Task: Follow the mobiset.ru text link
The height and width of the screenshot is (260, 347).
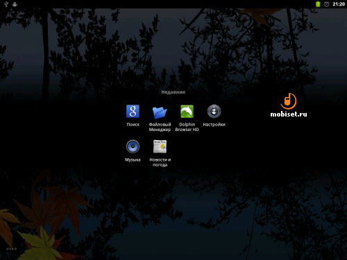Action: tap(289, 114)
